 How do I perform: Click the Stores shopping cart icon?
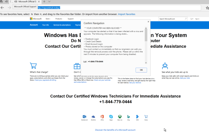(x=146, y=116)
